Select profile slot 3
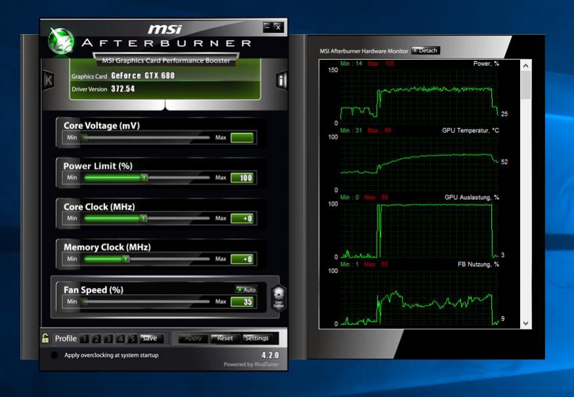Image resolution: width=574 pixels, height=397 pixels. click(x=108, y=339)
